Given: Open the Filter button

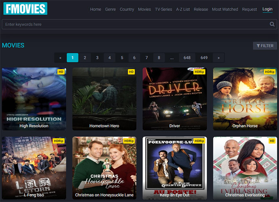Looking at the screenshot, I should 265,46.
